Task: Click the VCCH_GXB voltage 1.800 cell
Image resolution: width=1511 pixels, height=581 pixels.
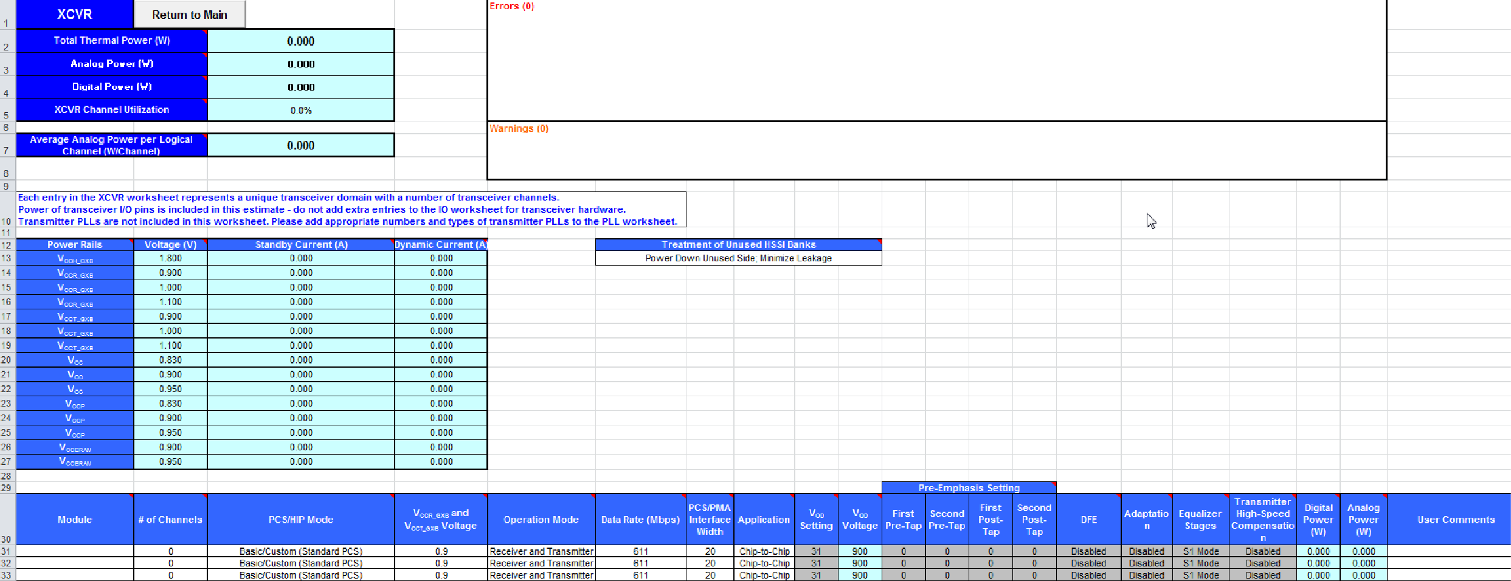Action: pyautogui.click(x=171, y=258)
